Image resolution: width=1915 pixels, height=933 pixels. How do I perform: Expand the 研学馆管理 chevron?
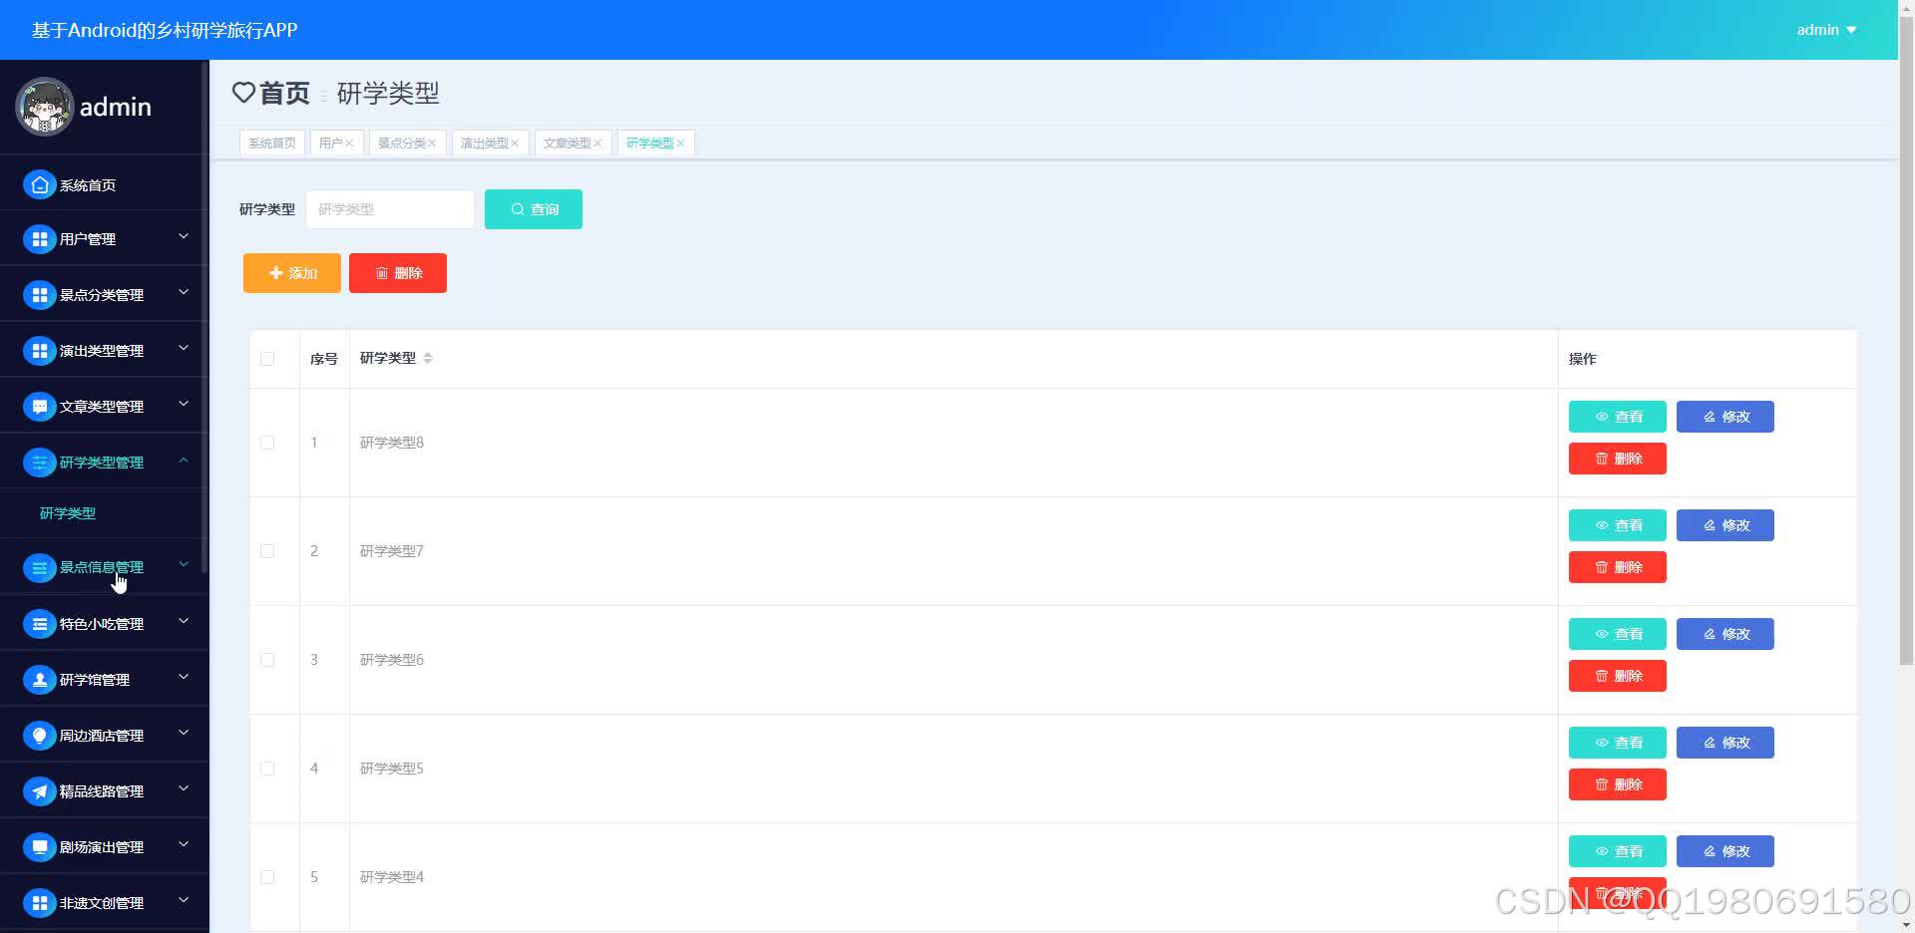point(184,677)
